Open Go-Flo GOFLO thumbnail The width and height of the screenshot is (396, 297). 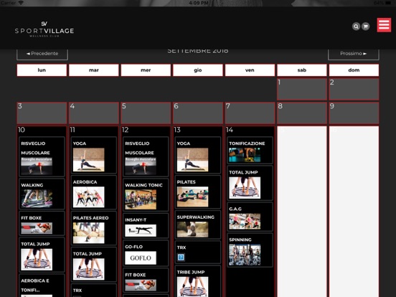[x=141, y=258]
